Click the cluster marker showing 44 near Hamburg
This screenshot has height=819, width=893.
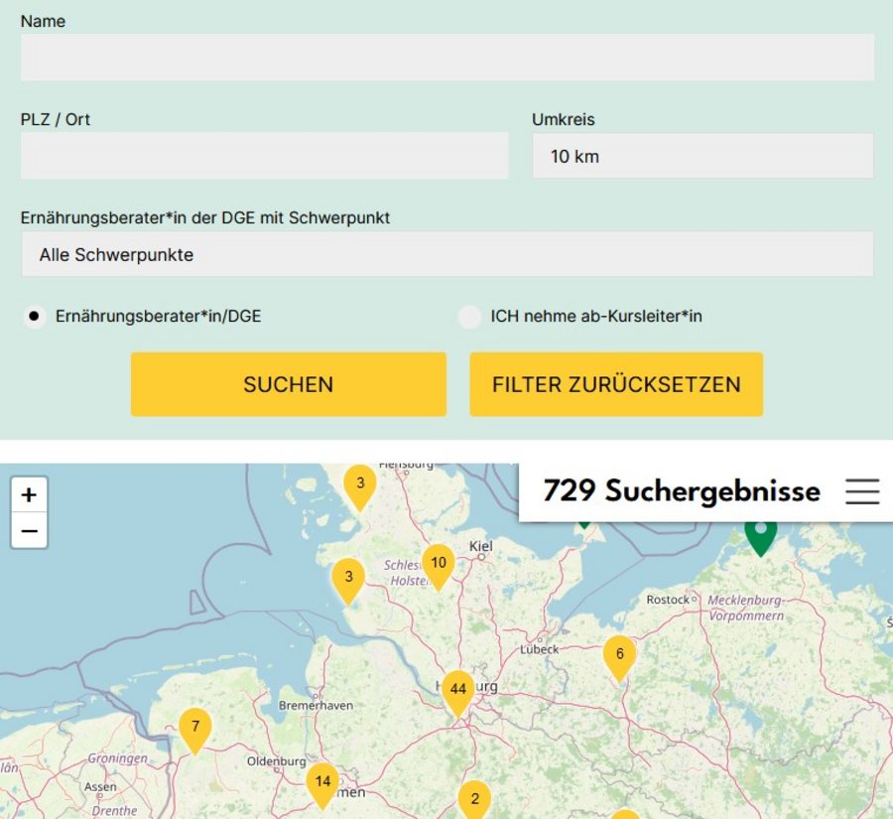click(x=457, y=690)
